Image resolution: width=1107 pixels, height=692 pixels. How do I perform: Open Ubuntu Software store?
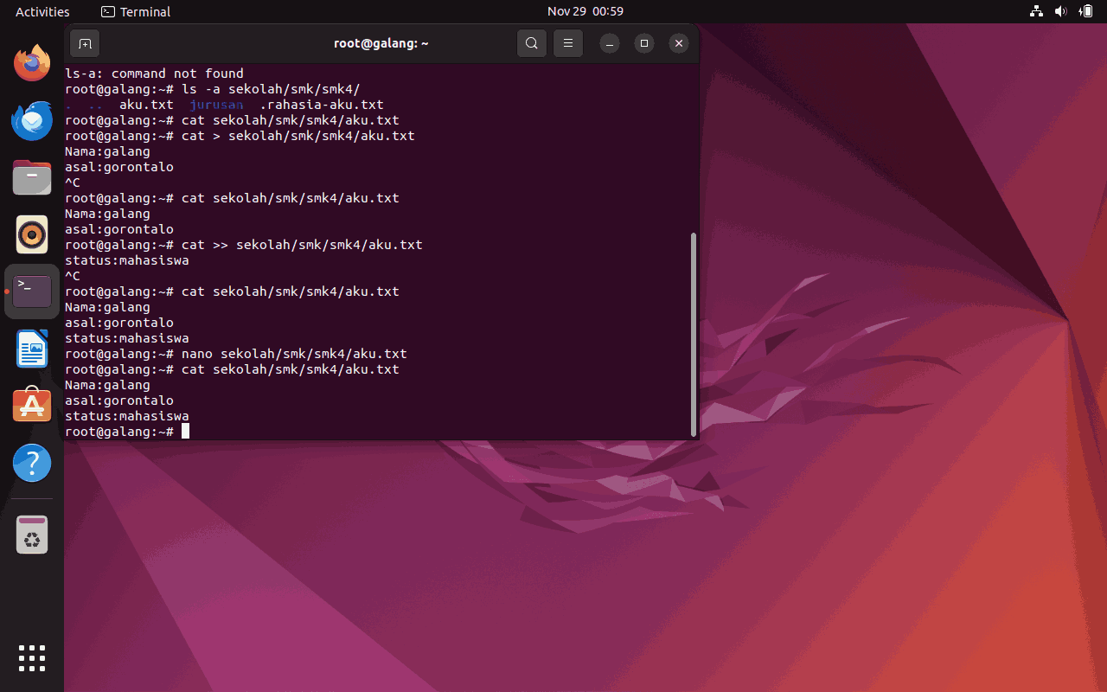[32, 406]
